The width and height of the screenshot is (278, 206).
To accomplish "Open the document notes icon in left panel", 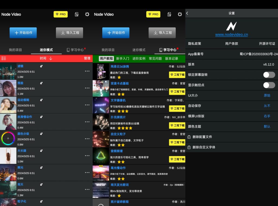I will click(x=77, y=14).
